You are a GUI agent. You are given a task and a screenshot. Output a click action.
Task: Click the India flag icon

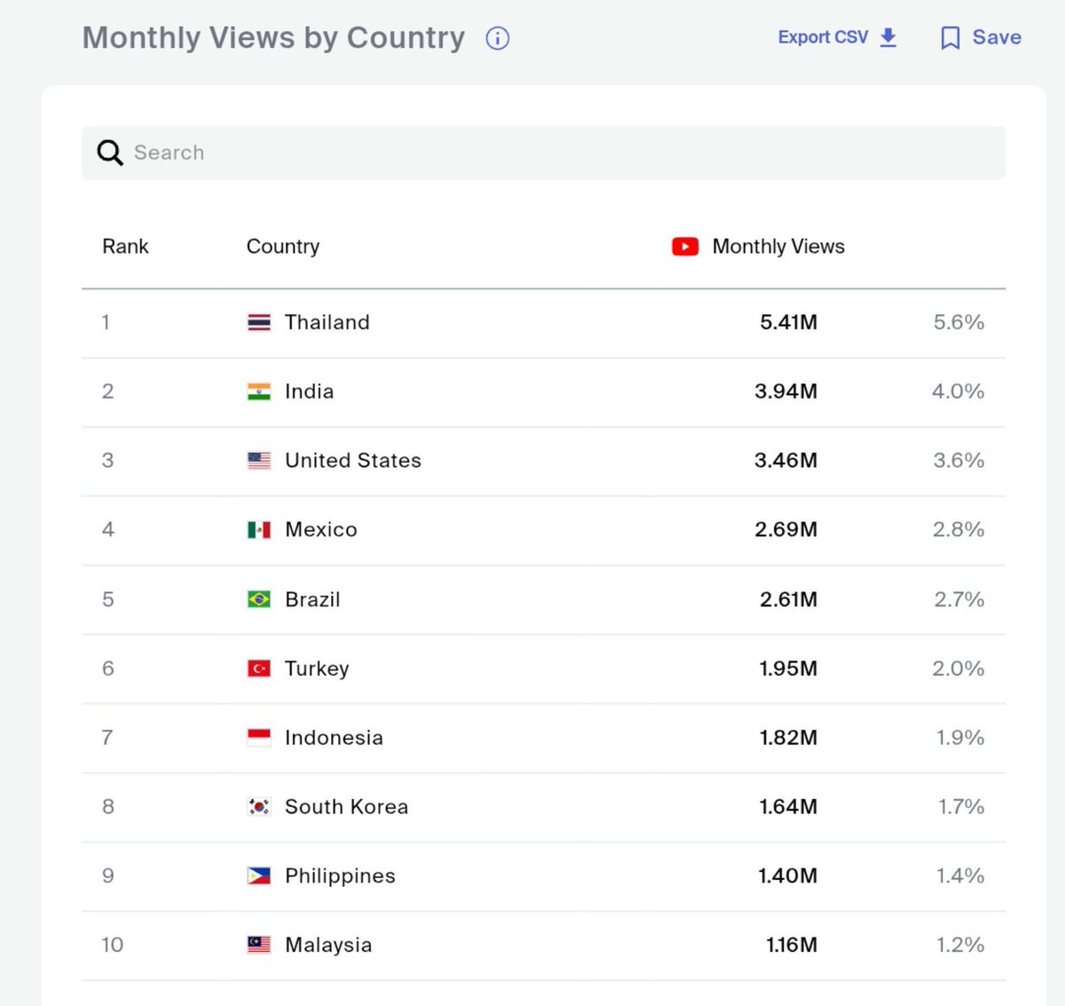coord(259,392)
